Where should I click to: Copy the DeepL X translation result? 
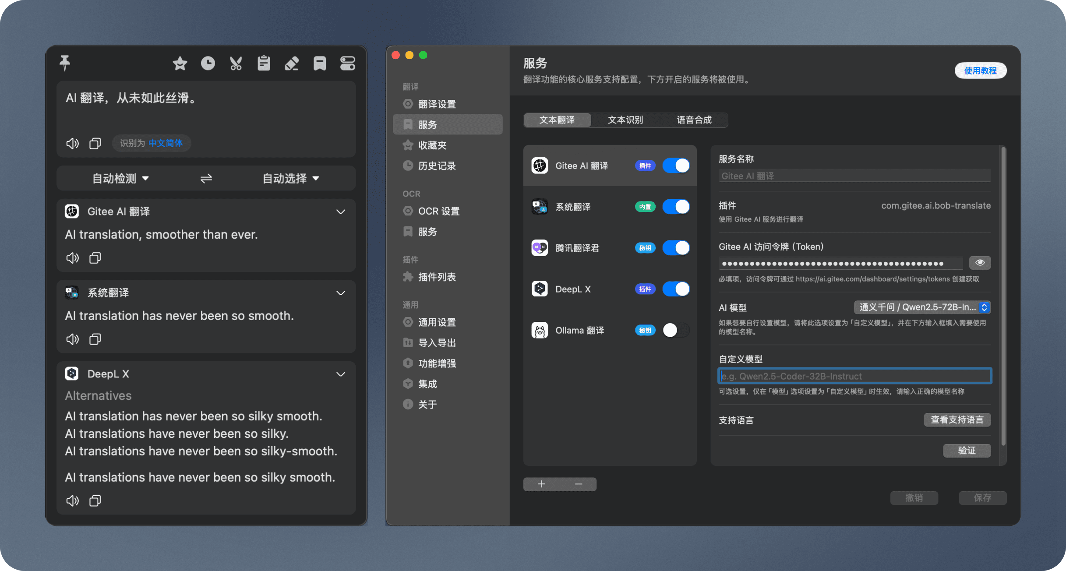click(95, 501)
